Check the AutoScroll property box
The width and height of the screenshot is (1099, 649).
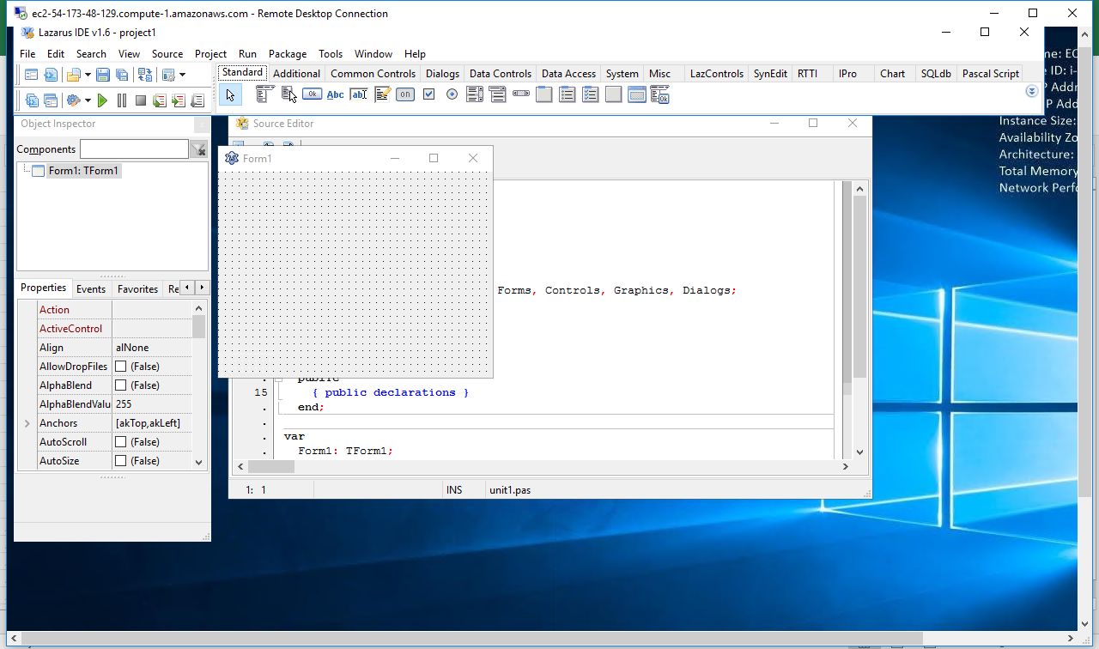click(x=121, y=442)
